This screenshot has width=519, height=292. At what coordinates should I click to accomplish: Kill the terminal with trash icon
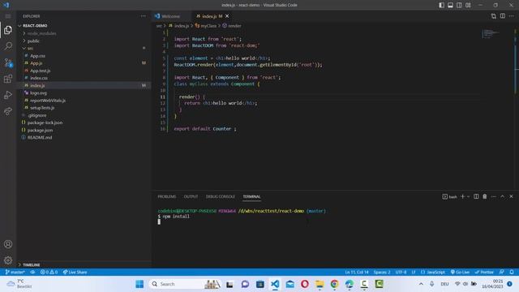(x=485, y=196)
